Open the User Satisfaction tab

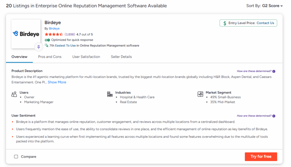pyautogui.click(x=86, y=57)
